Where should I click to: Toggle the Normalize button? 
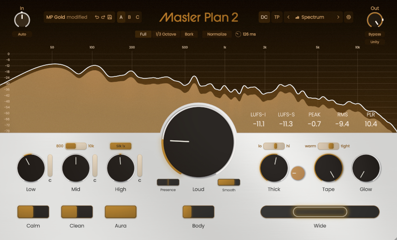(217, 34)
